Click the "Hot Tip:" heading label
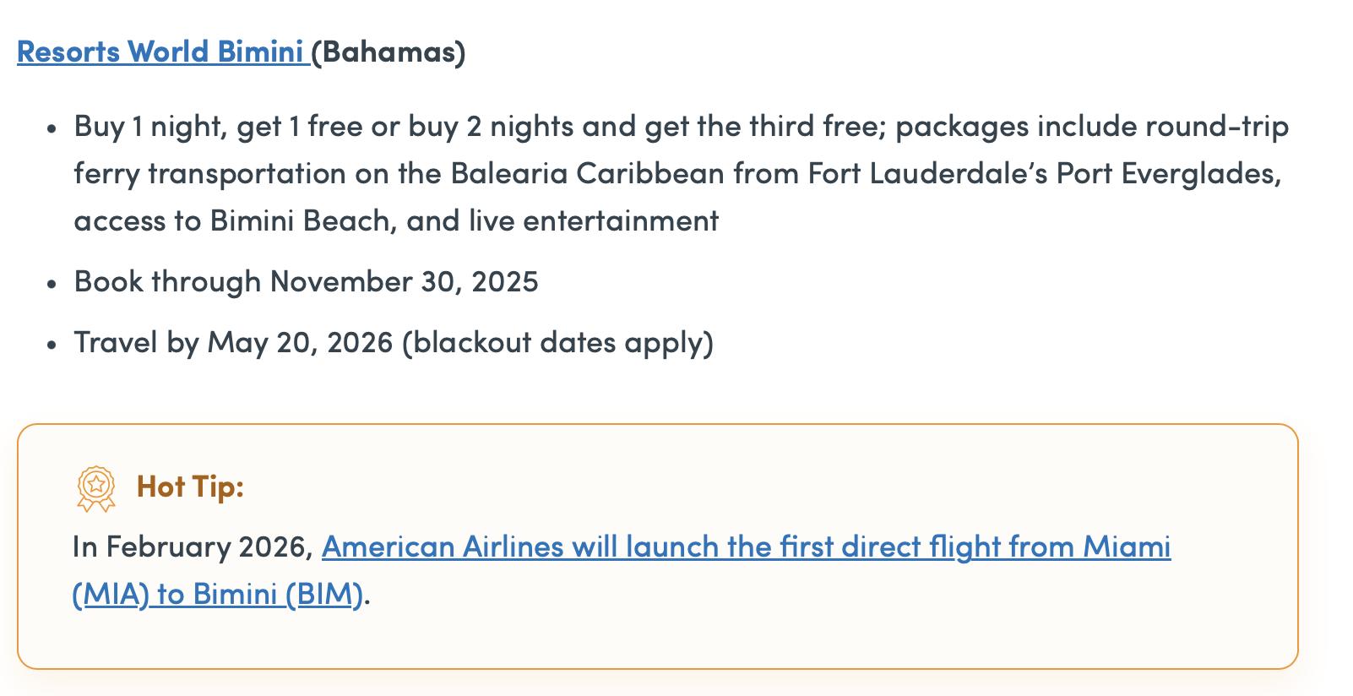The height and width of the screenshot is (696, 1353). coord(190,487)
